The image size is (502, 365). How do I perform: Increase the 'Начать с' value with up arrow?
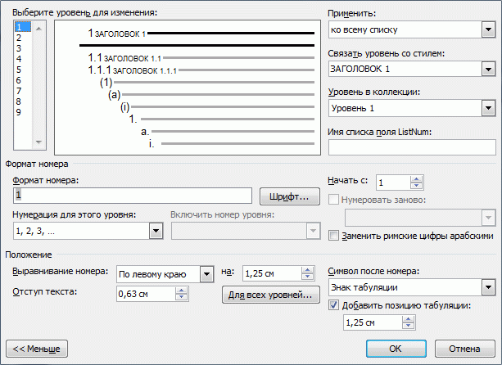click(416, 179)
